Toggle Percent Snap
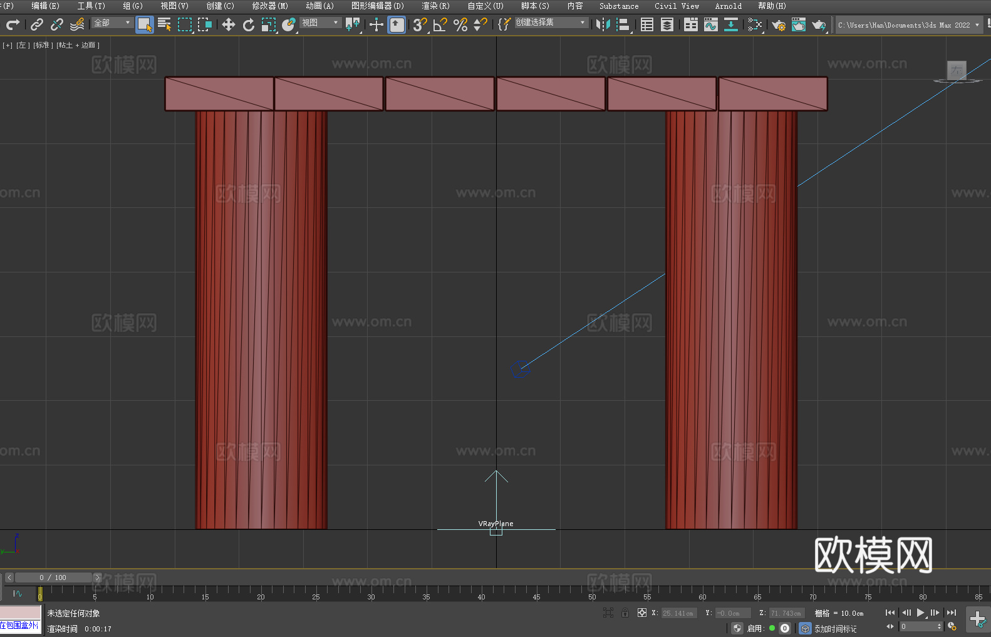Image resolution: width=991 pixels, height=637 pixels. point(460,24)
